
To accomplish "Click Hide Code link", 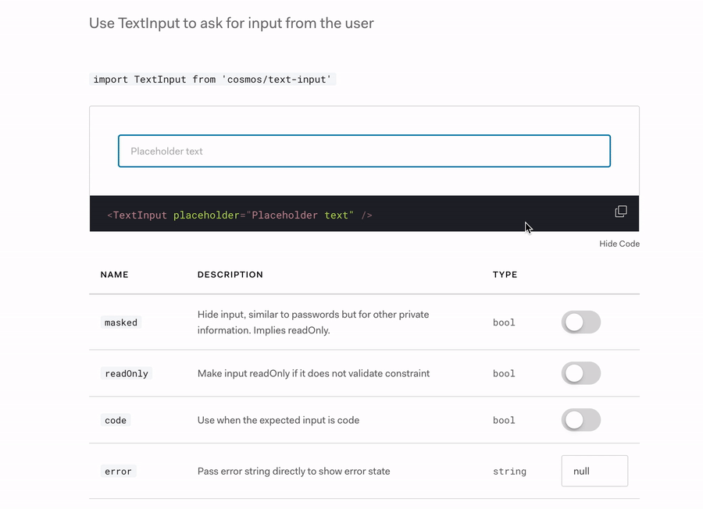I will click(x=619, y=244).
